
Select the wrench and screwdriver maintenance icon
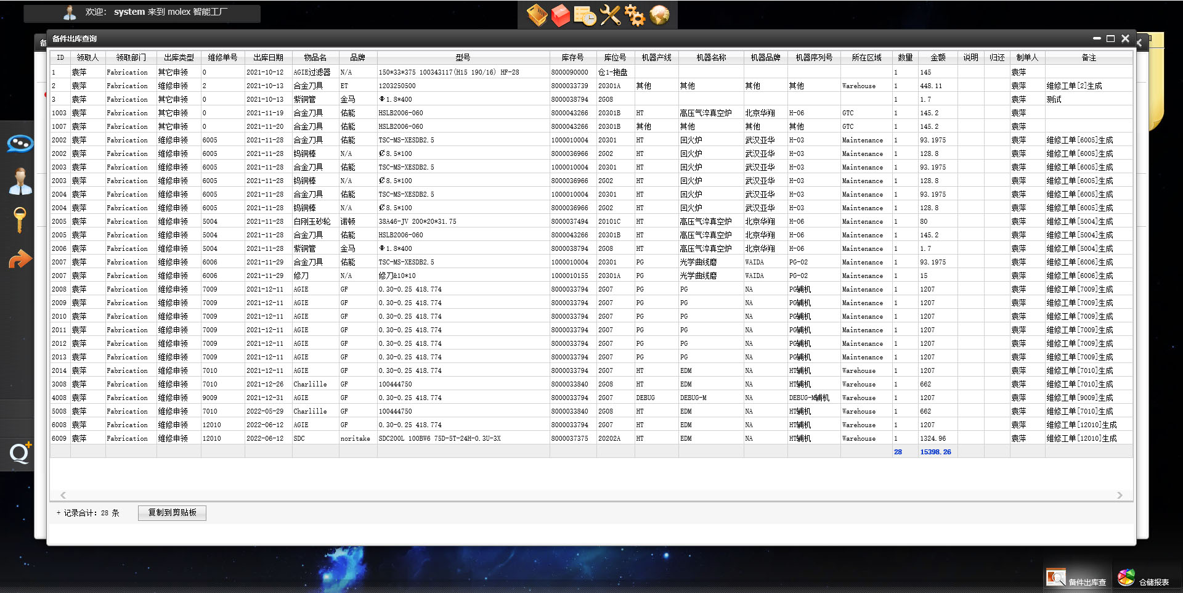[610, 15]
